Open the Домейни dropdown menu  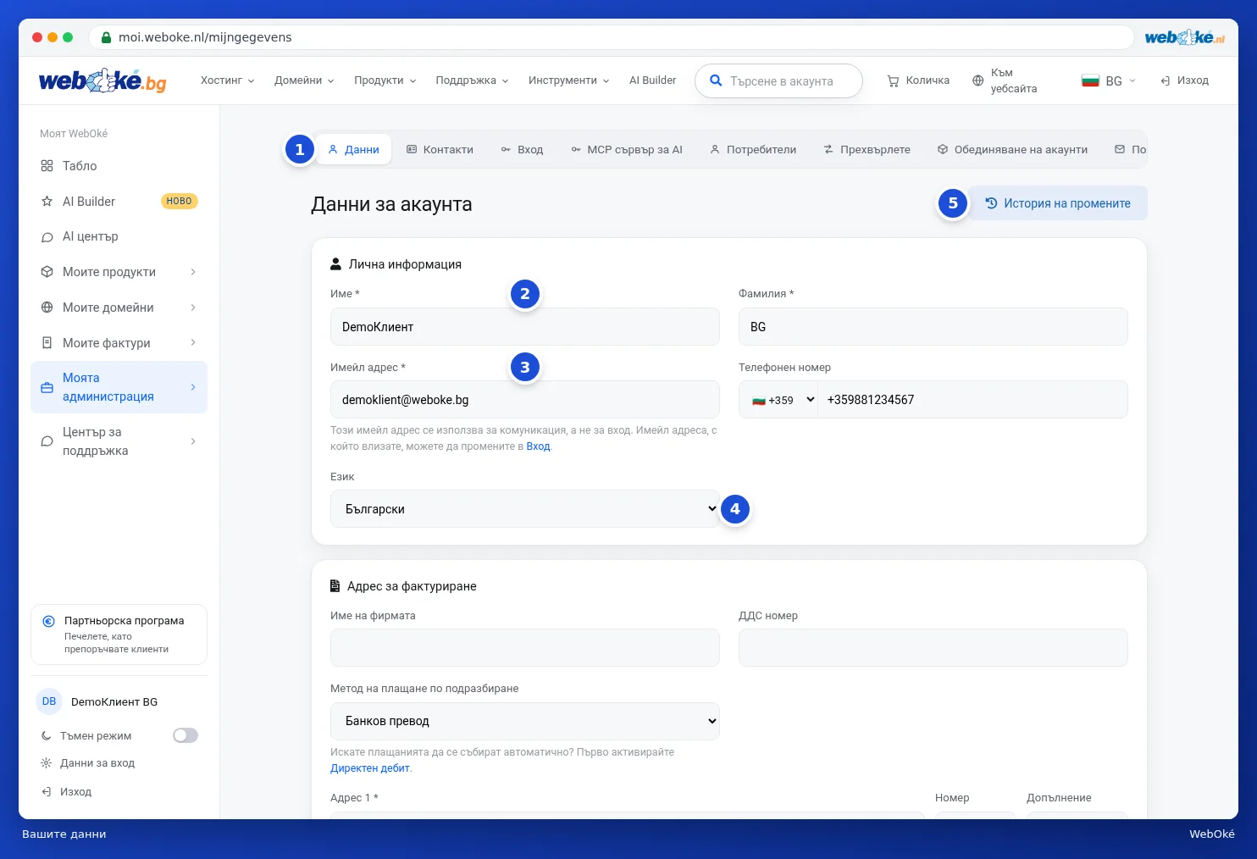pyautogui.click(x=304, y=80)
